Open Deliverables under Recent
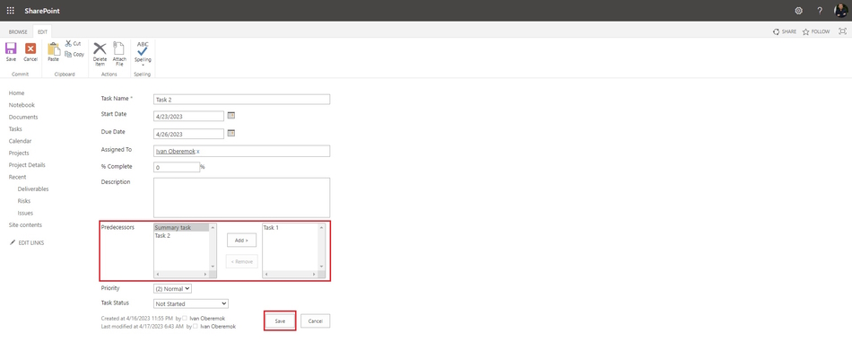The width and height of the screenshot is (852, 342). coord(33,189)
